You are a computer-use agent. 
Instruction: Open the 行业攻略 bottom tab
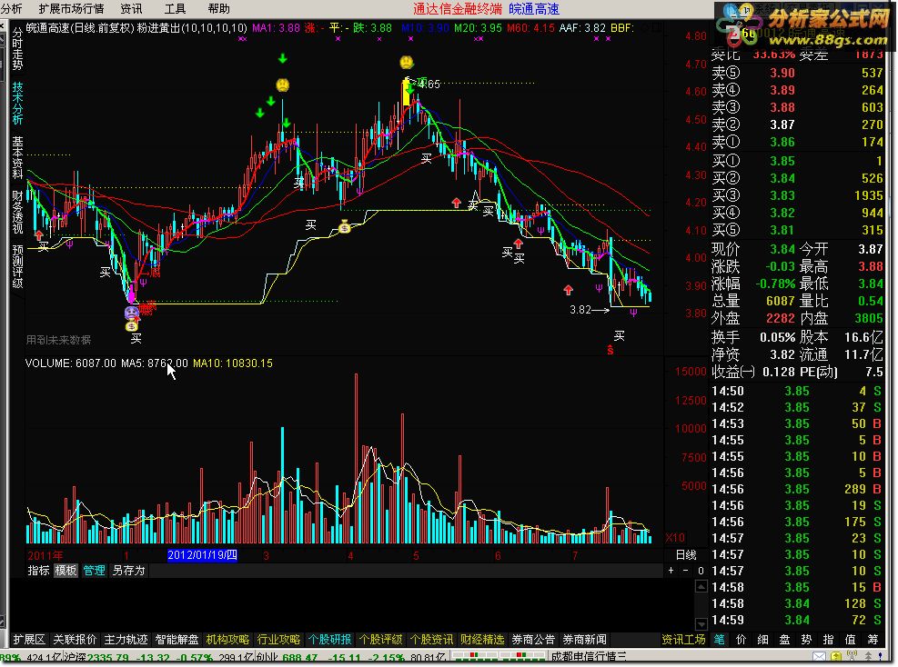278,640
